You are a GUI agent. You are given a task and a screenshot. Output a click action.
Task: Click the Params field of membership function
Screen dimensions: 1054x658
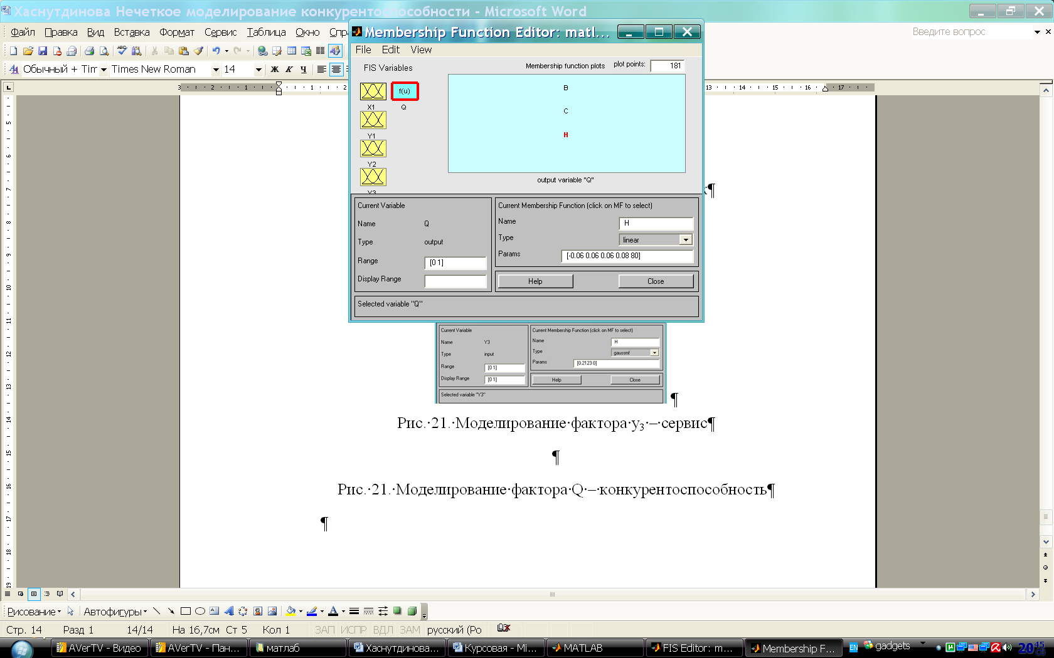click(x=627, y=256)
